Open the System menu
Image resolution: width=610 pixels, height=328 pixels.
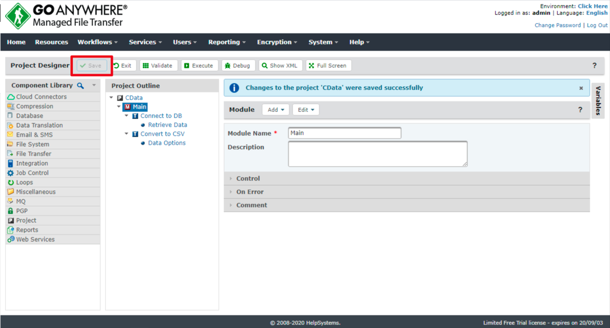tap(324, 42)
